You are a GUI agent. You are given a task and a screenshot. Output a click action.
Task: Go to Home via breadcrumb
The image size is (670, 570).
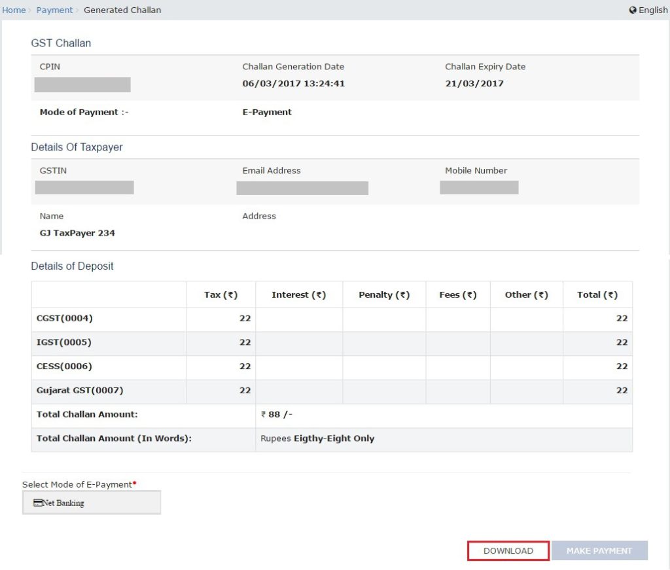pos(14,10)
